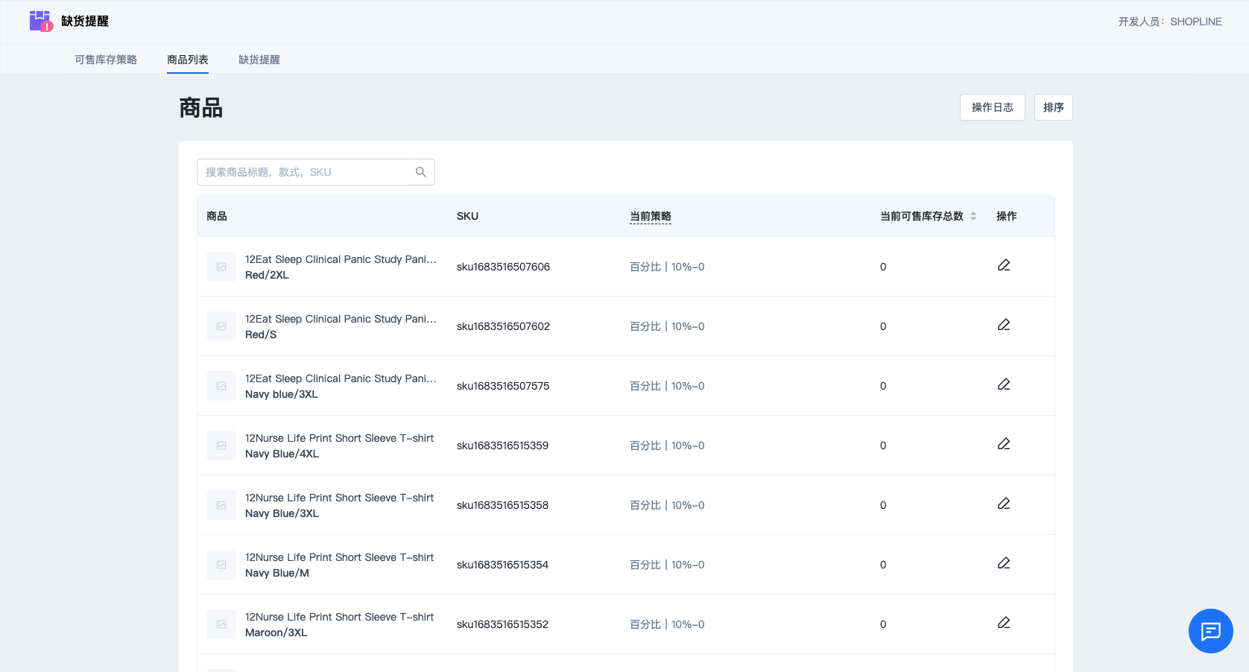The height and width of the screenshot is (672, 1249).
Task: Click the SKU column header
Action: pyautogui.click(x=467, y=216)
